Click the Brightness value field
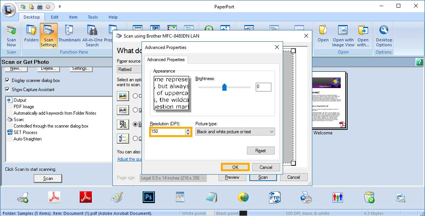 (263, 87)
